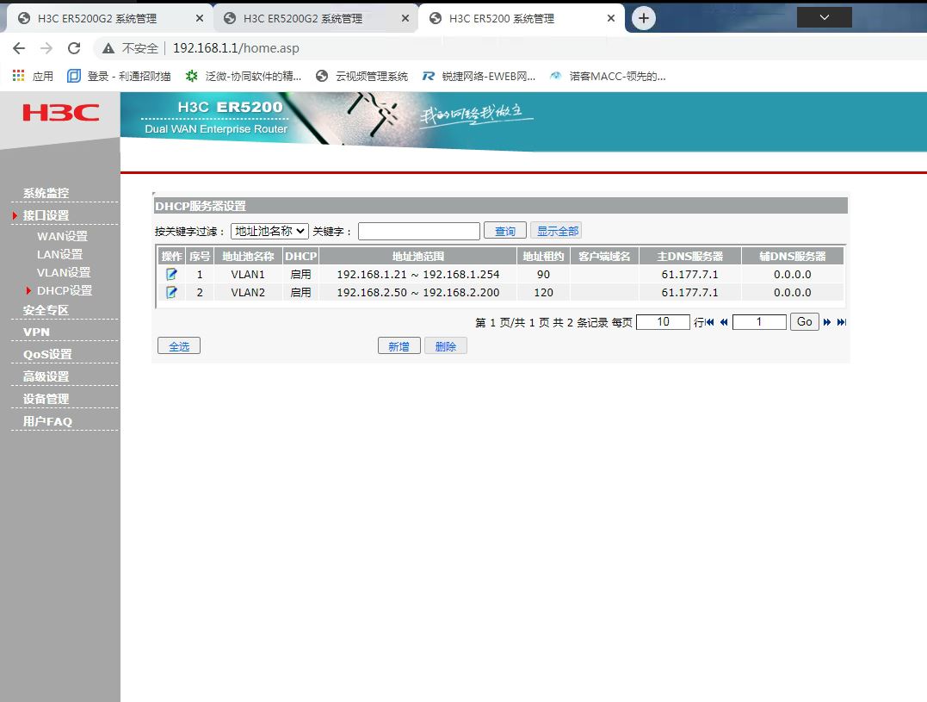The width and height of the screenshot is (927, 702).
Task: Expand VPN menu
Action: [x=36, y=332]
